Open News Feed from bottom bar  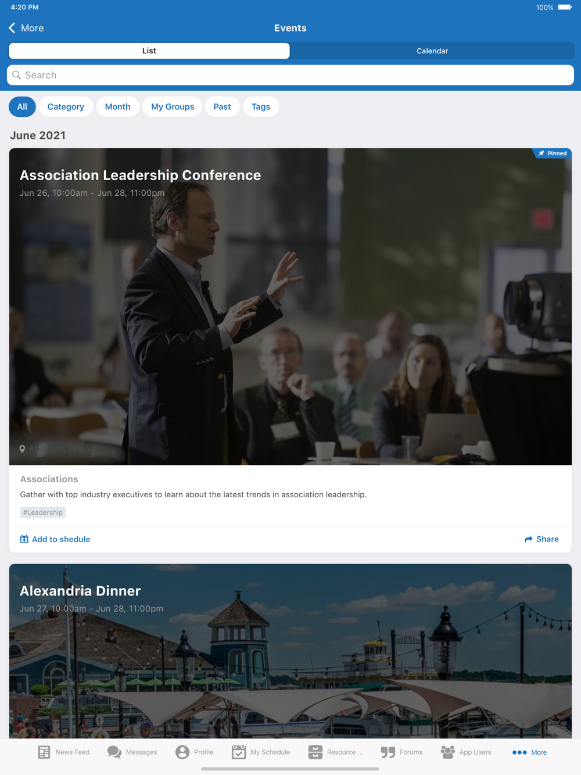63,752
